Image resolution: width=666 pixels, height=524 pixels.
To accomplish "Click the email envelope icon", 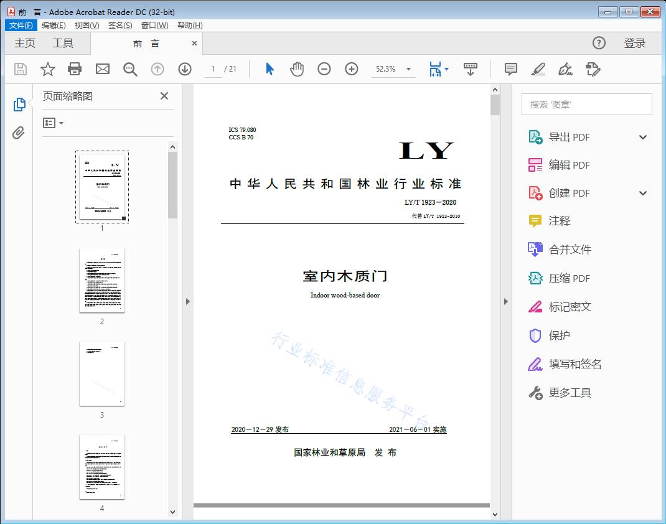I will pyautogui.click(x=103, y=69).
